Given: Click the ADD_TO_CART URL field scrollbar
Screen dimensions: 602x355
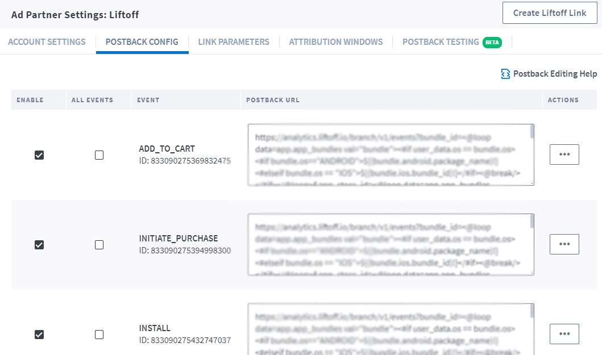Looking at the screenshot, I should [532, 132].
